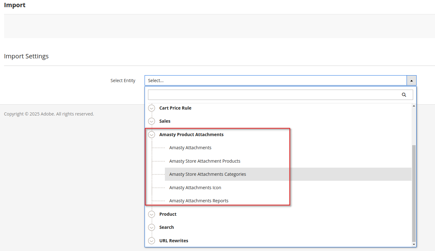Click the dropdown list scrollbar thumb

coord(414,194)
